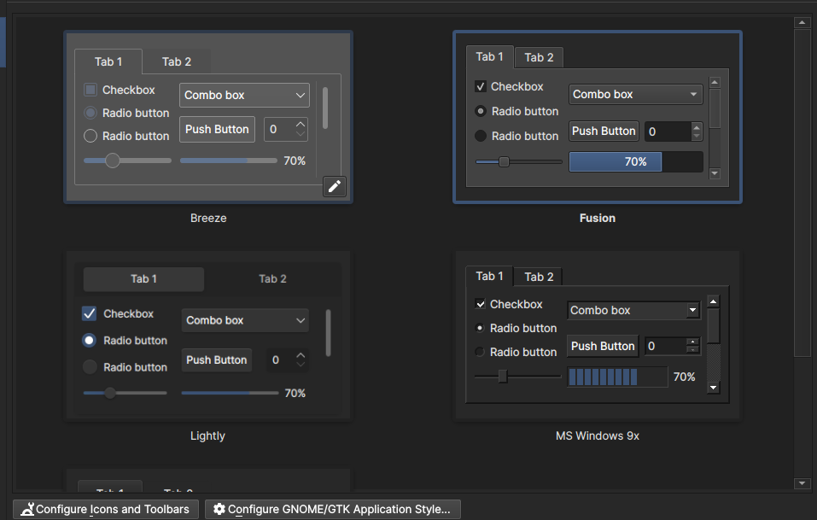This screenshot has width=817, height=520.
Task: Click the 70% progress bar in Fusion preview
Action: click(x=636, y=162)
